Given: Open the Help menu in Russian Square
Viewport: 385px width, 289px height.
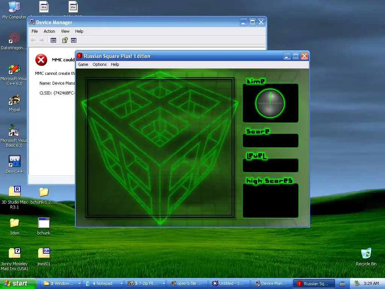Looking at the screenshot, I should click(x=115, y=64).
